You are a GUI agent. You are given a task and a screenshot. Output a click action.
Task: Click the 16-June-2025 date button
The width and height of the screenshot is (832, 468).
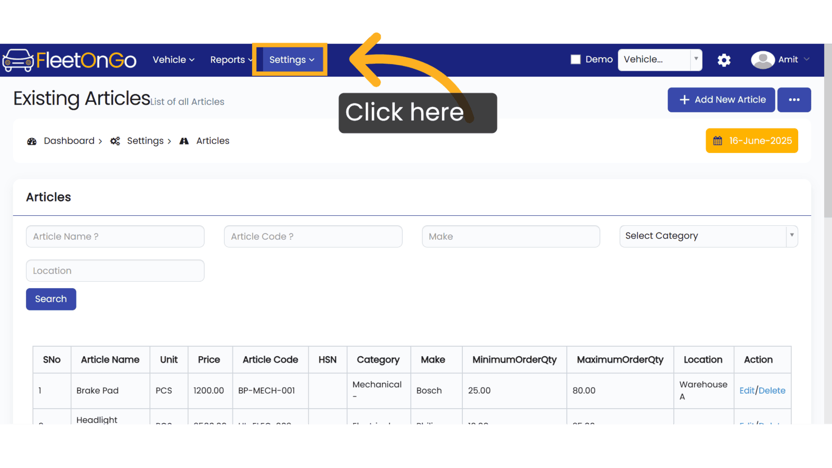coord(752,141)
